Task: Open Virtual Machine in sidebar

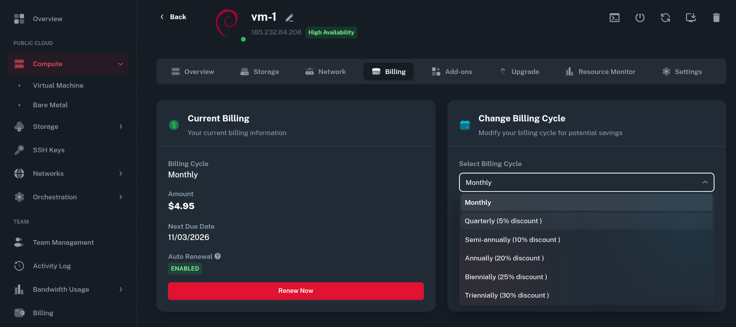Action: point(58,85)
